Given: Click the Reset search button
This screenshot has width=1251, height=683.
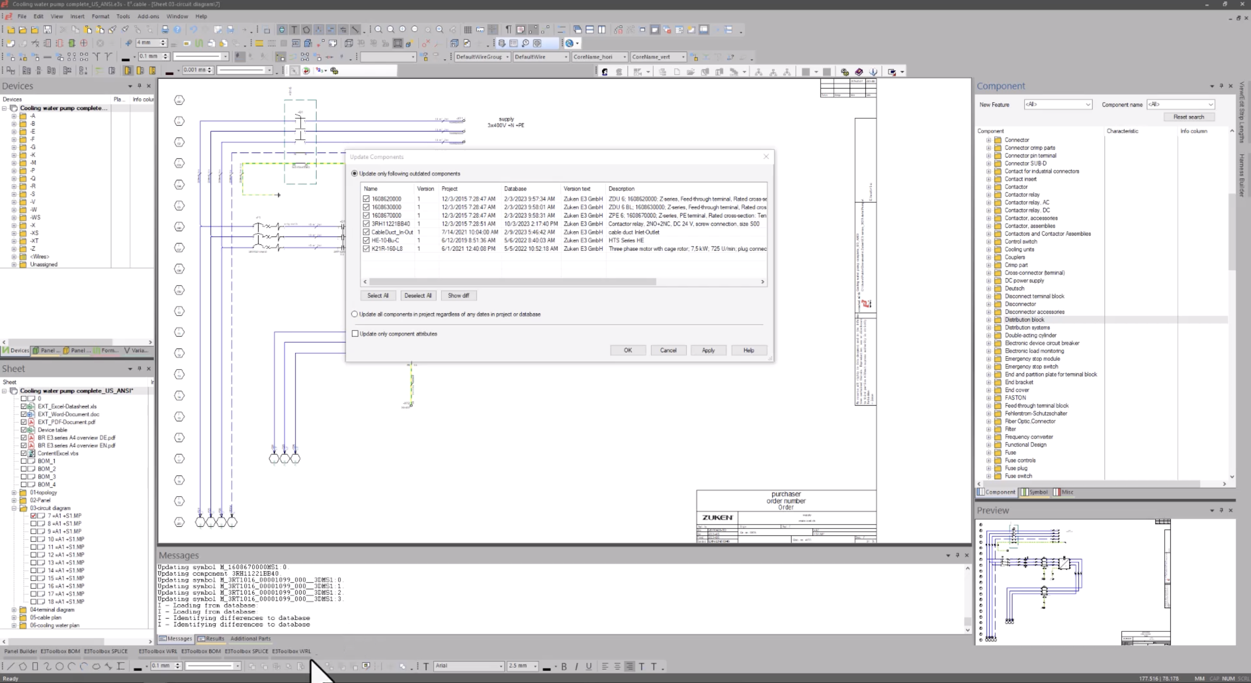Looking at the screenshot, I should click(x=1189, y=117).
